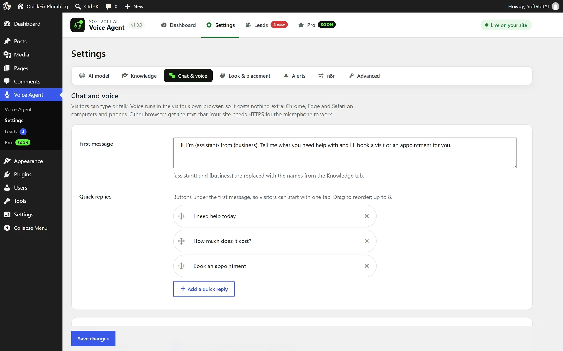Open Users in the sidebar
563x351 pixels.
[31, 188]
